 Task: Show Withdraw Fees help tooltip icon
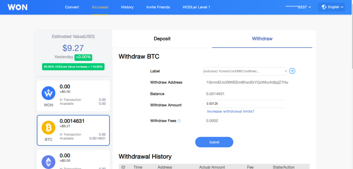point(179,121)
